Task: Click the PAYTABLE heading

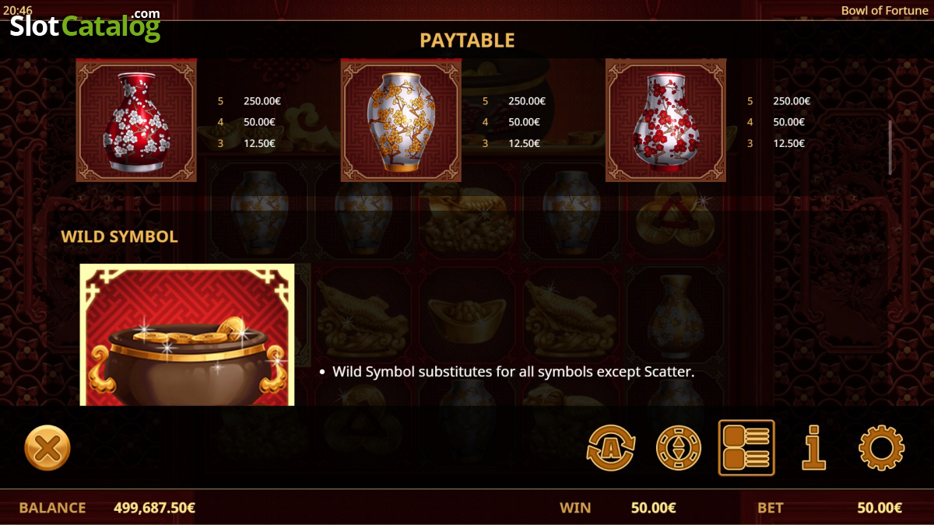Action: click(x=467, y=40)
